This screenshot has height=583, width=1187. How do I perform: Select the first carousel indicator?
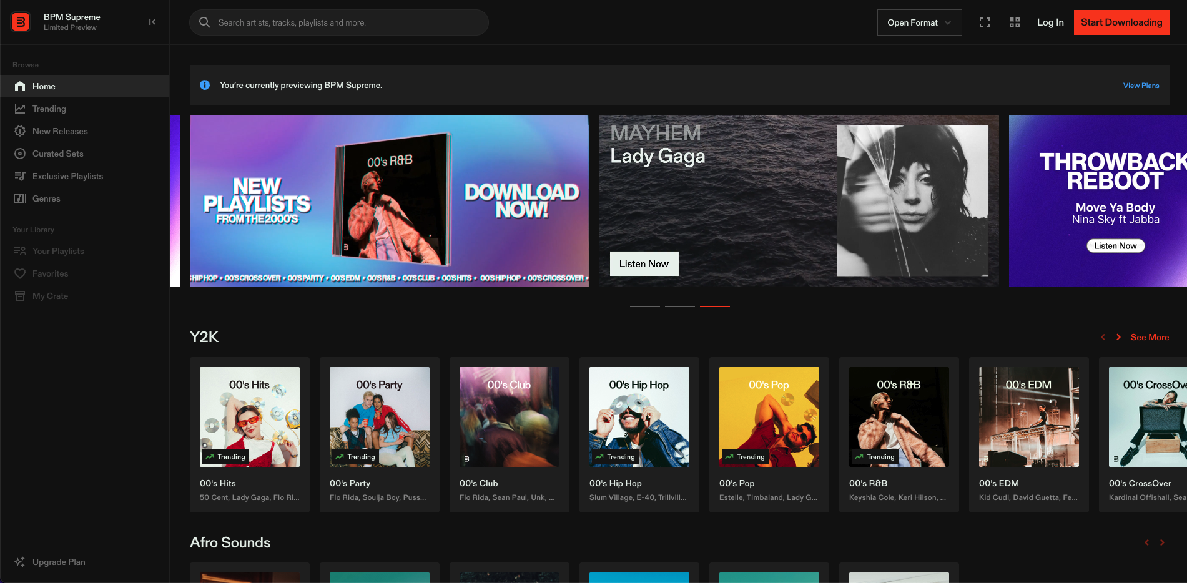coord(645,306)
